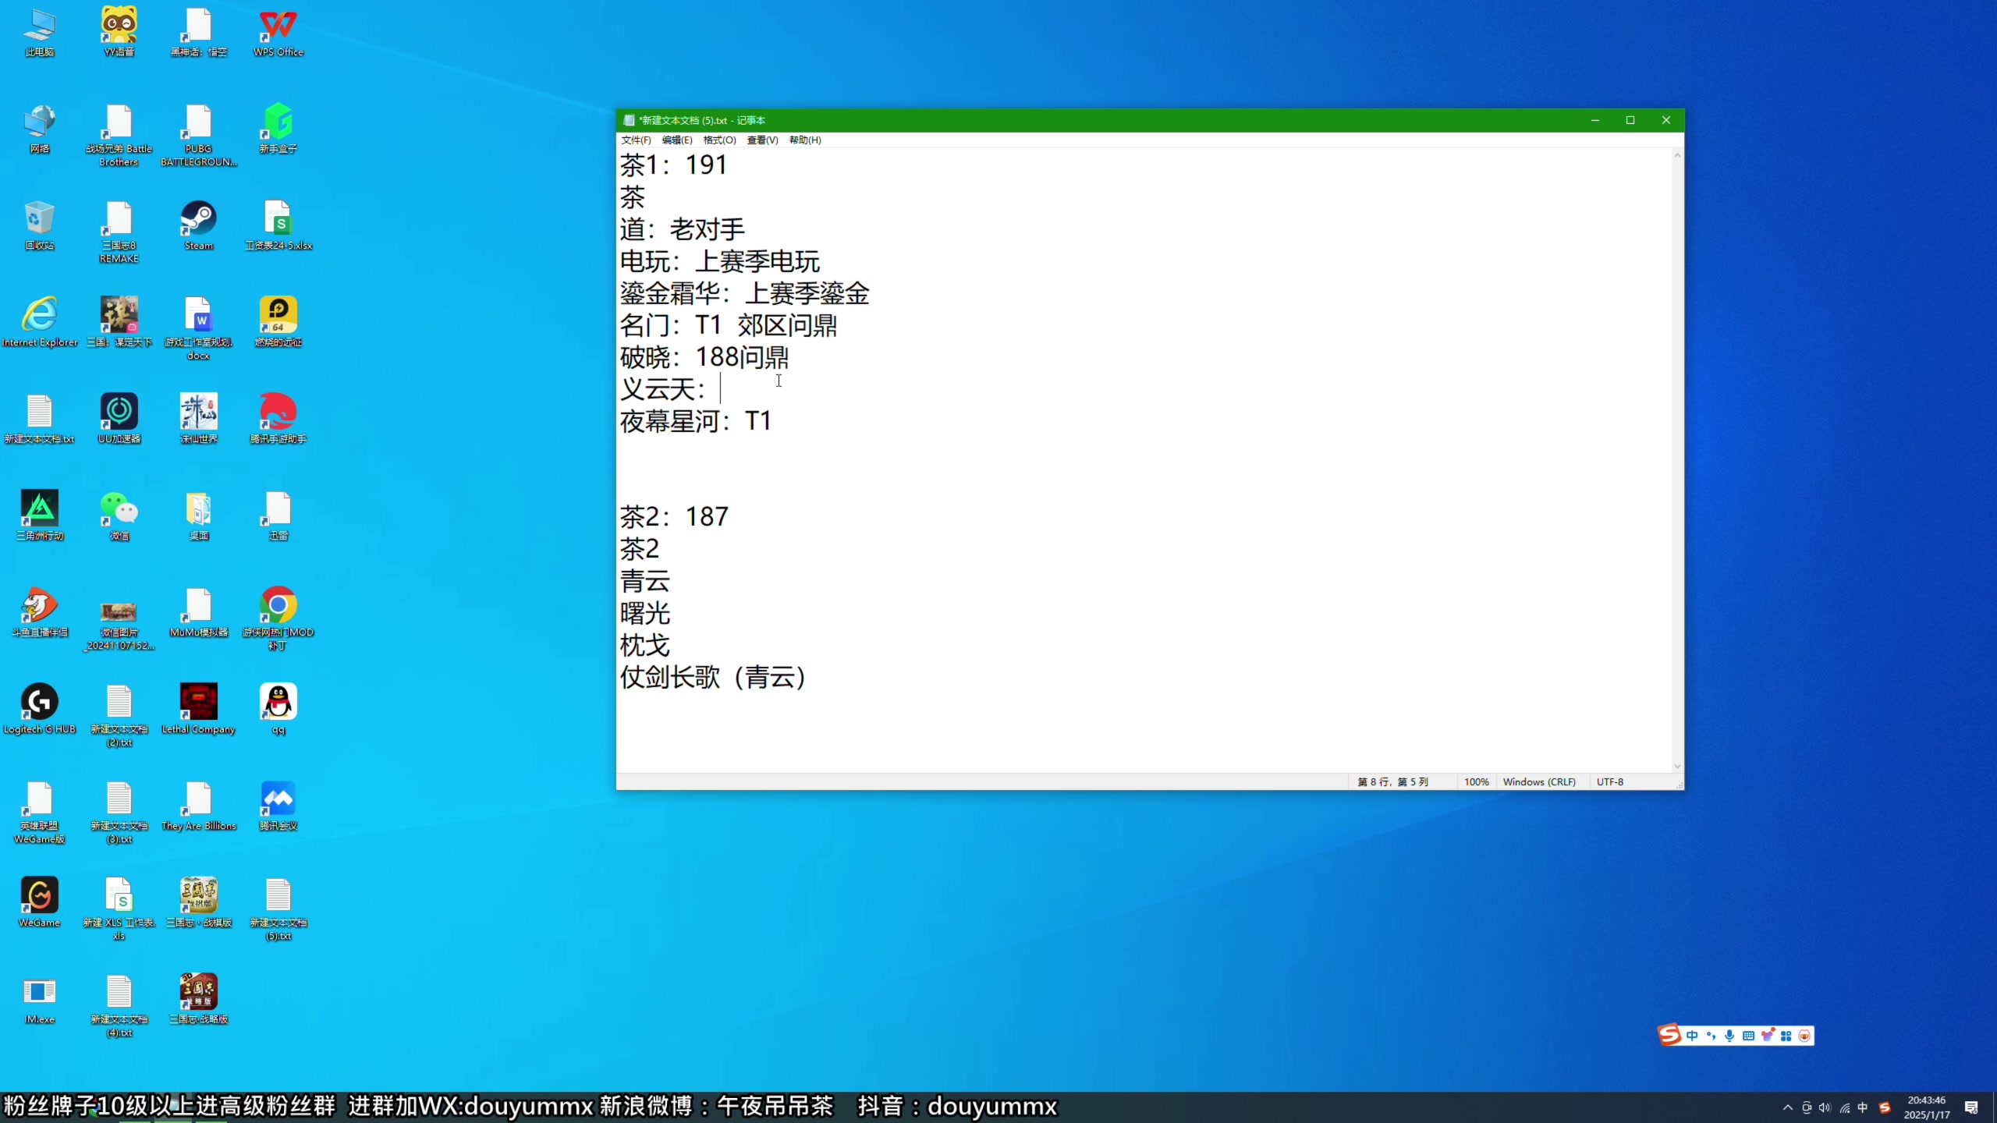Image resolution: width=1997 pixels, height=1123 pixels.
Task: Select the 腾讯会议 desktop icon
Action: (278, 806)
